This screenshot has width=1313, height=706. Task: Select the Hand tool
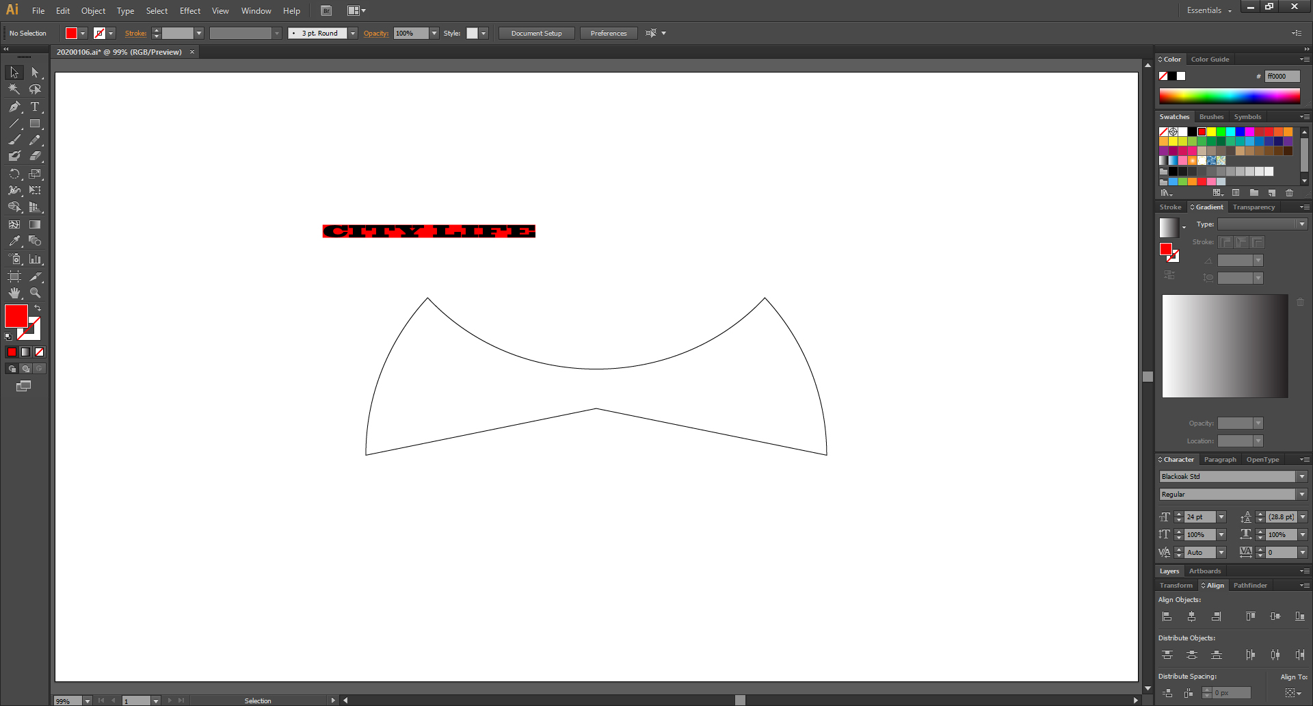(14, 293)
